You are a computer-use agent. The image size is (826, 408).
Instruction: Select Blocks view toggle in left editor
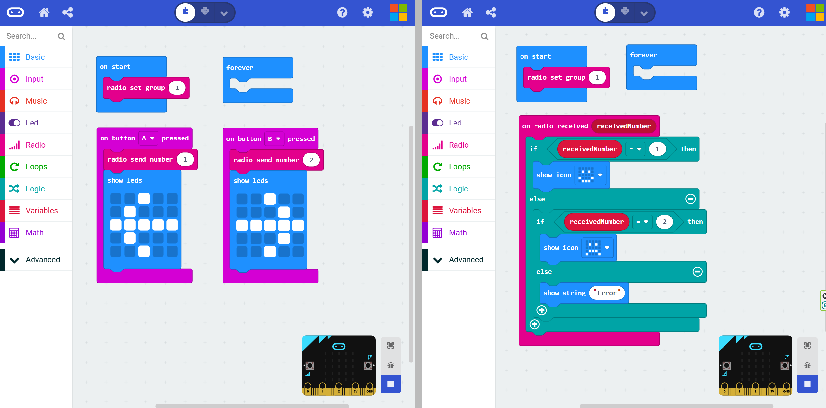tap(185, 12)
